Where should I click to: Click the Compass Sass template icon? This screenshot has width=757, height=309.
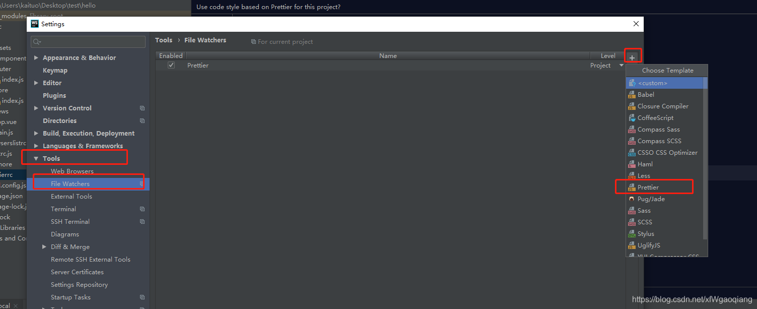click(x=632, y=129)
